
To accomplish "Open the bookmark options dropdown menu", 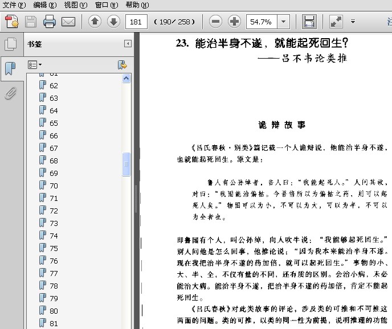I will pyautogui.click(x=35, y=65).
